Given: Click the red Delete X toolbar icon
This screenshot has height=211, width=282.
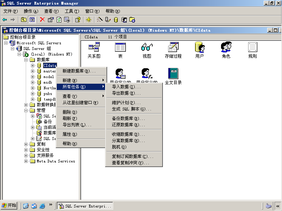Looking at the screenshot, I should [42, 20].
